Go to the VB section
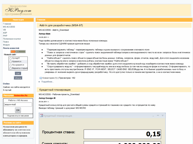 [x=5, y=30]
